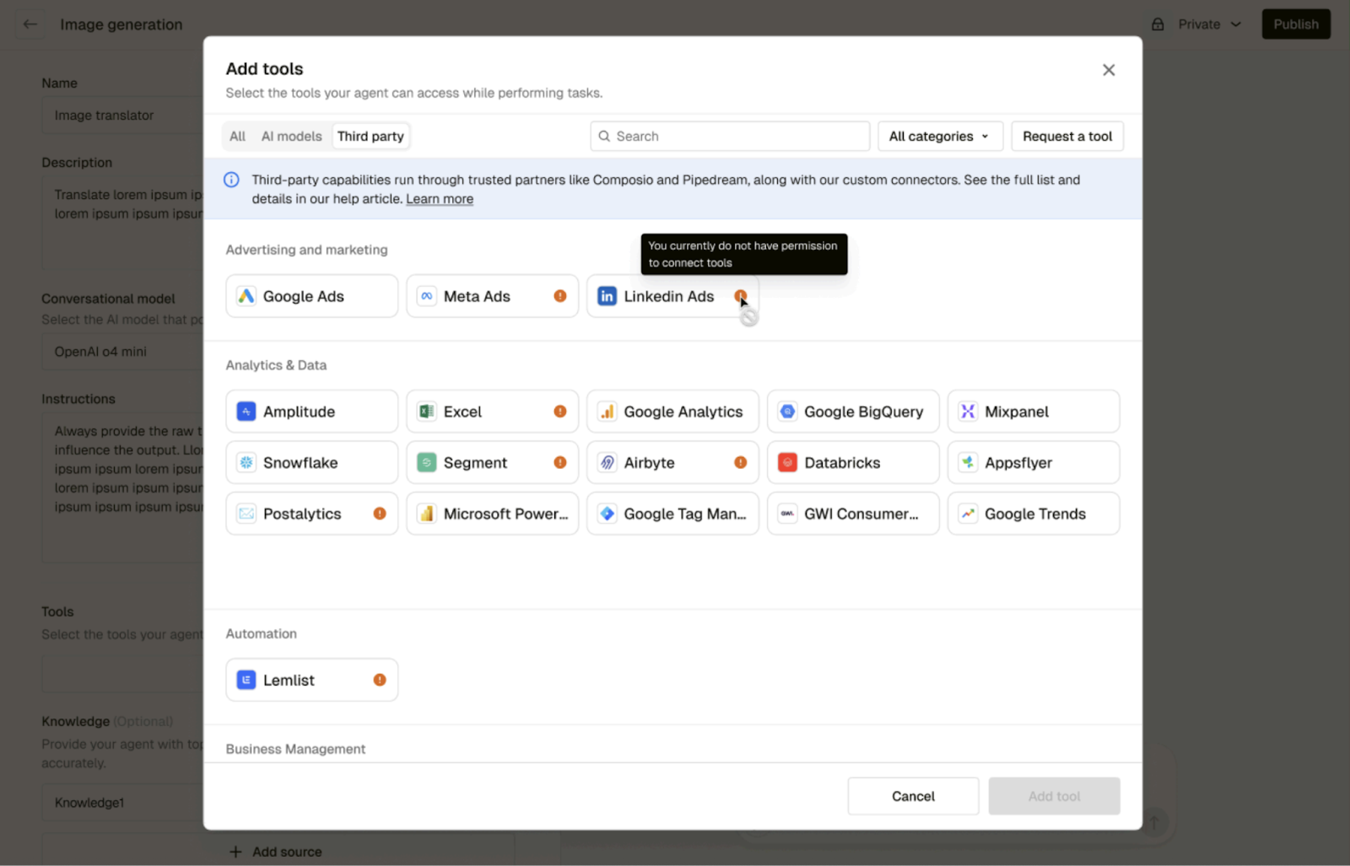Viewport: 1350px width, 866px height.
Task: Click the Google Tag Manager logo icon
Action: [x=607, y=514]
